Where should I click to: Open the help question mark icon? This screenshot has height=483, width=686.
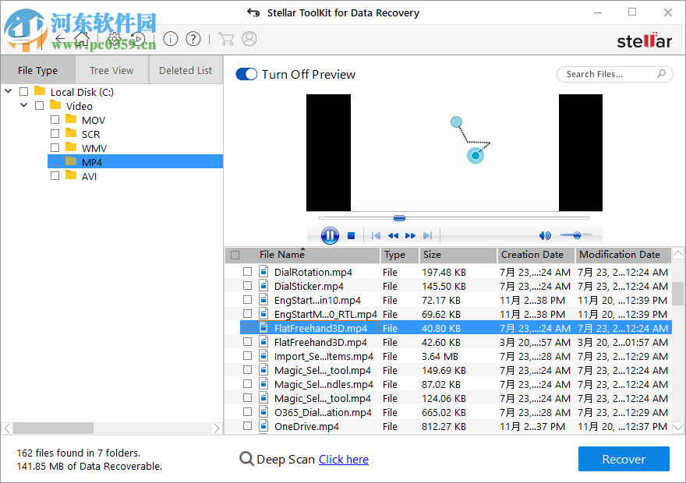(x=193, y=37)
